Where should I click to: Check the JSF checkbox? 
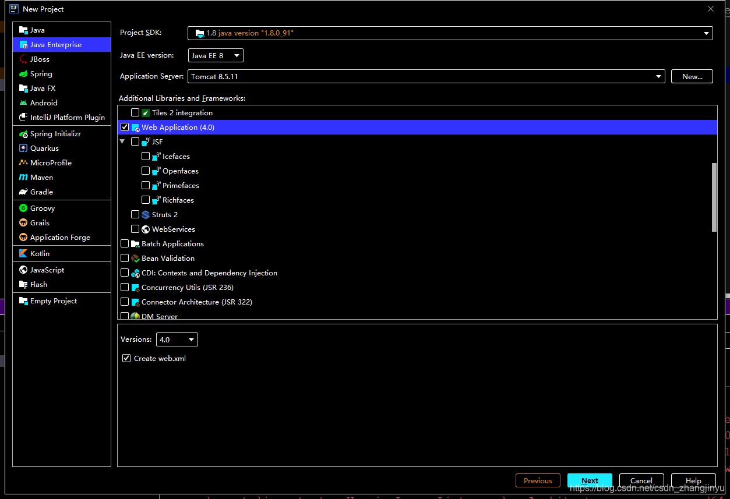135,141
